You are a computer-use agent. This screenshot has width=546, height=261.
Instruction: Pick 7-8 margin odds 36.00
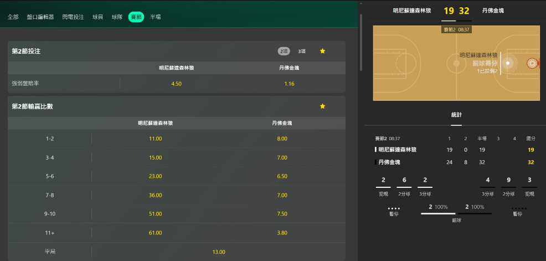[x=155, y=195]
